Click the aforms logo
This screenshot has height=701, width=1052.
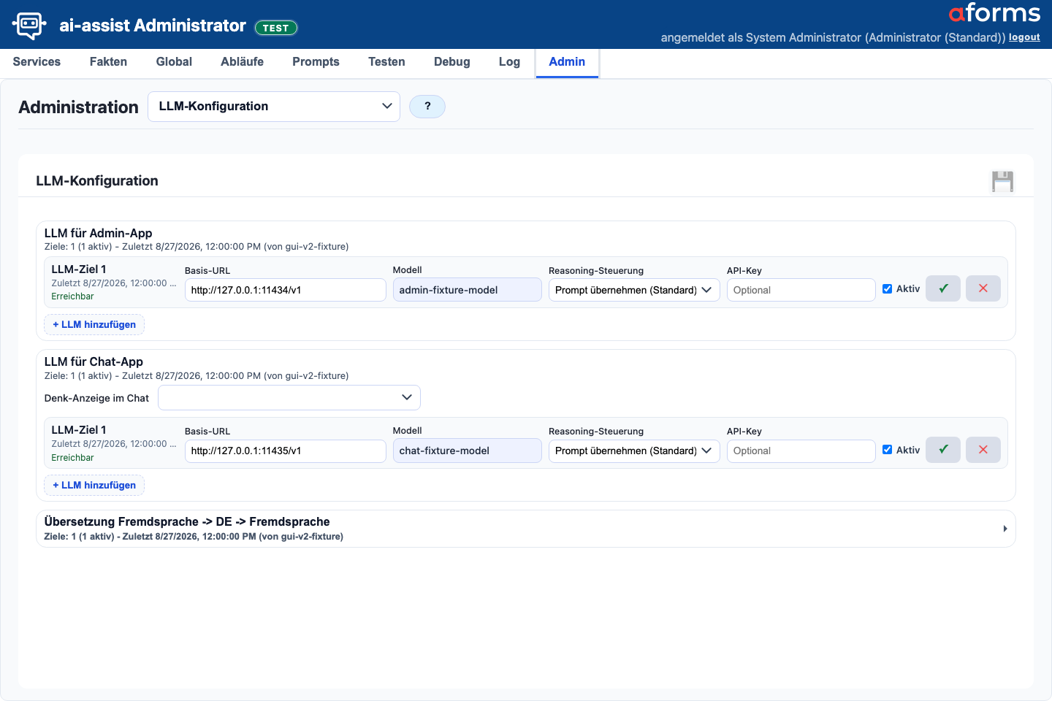tap(994, 13)
